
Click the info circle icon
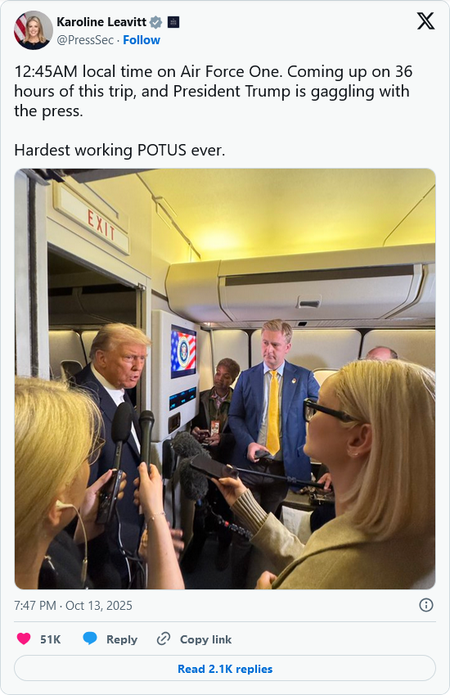click(426, 605)
